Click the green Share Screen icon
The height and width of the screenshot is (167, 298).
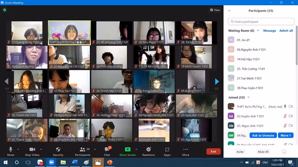(127, 149)
